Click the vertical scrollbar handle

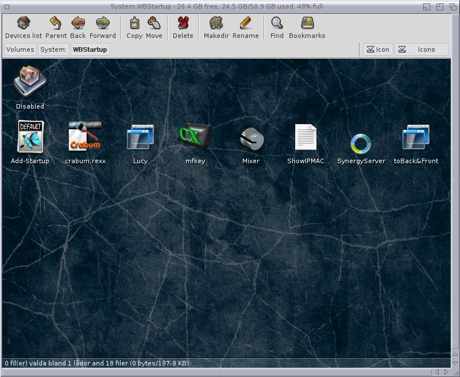coord(455,182)
